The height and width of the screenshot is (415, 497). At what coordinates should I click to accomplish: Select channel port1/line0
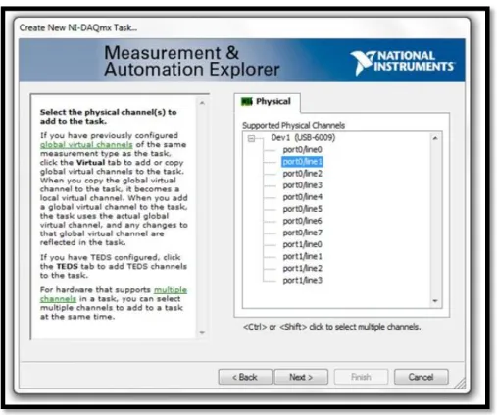pyautogui.click(x=302, y=244)
